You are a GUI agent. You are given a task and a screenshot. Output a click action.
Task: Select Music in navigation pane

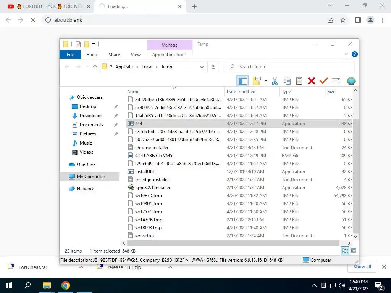[x=86, y=143]
